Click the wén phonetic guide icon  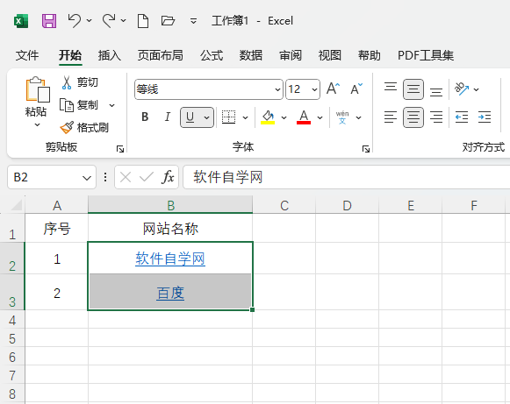point(342,117)
